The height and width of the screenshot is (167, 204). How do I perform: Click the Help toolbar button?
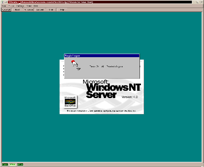tap(62, 10)
